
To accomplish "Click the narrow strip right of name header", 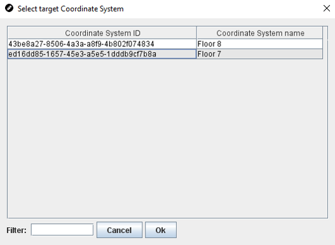I will 325,33.
